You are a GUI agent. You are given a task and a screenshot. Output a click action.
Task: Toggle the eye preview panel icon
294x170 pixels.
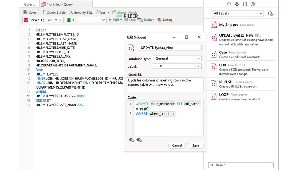point(237,4)
